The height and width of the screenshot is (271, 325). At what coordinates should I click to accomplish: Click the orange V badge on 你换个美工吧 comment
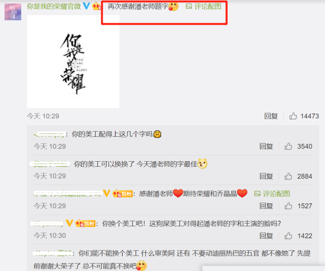69,223
